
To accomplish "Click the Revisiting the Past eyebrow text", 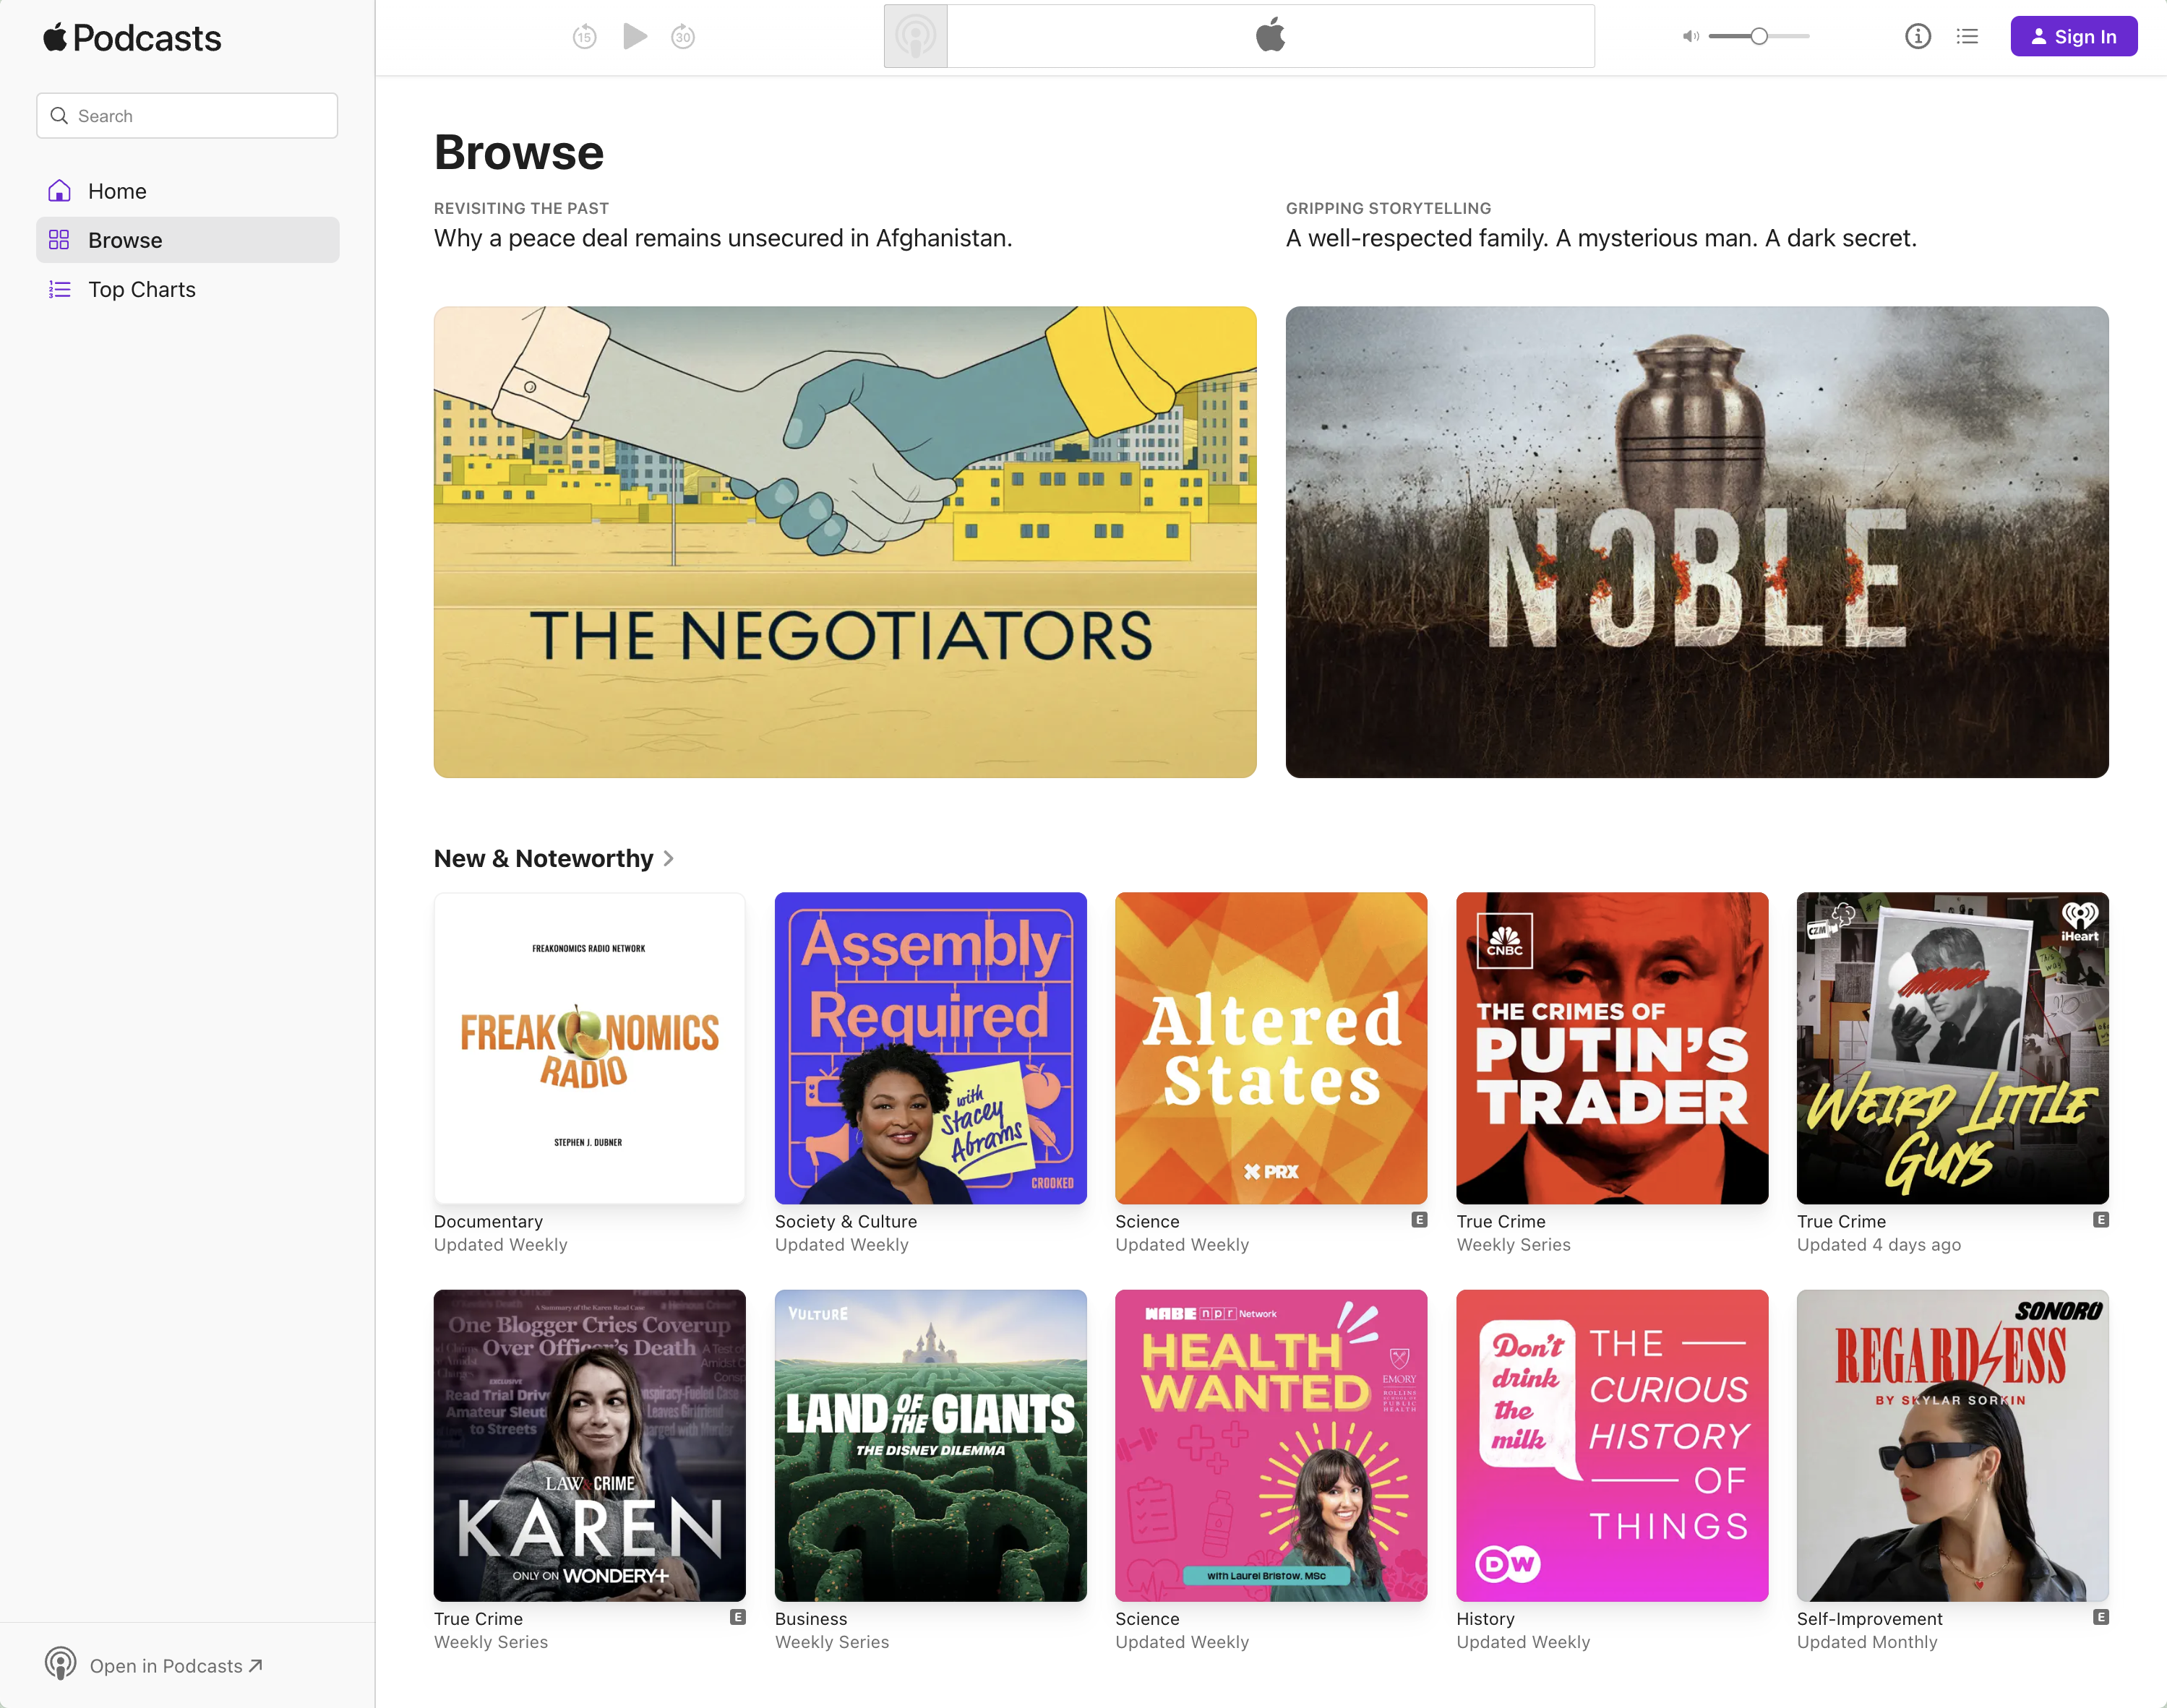I will coord(521,208).
